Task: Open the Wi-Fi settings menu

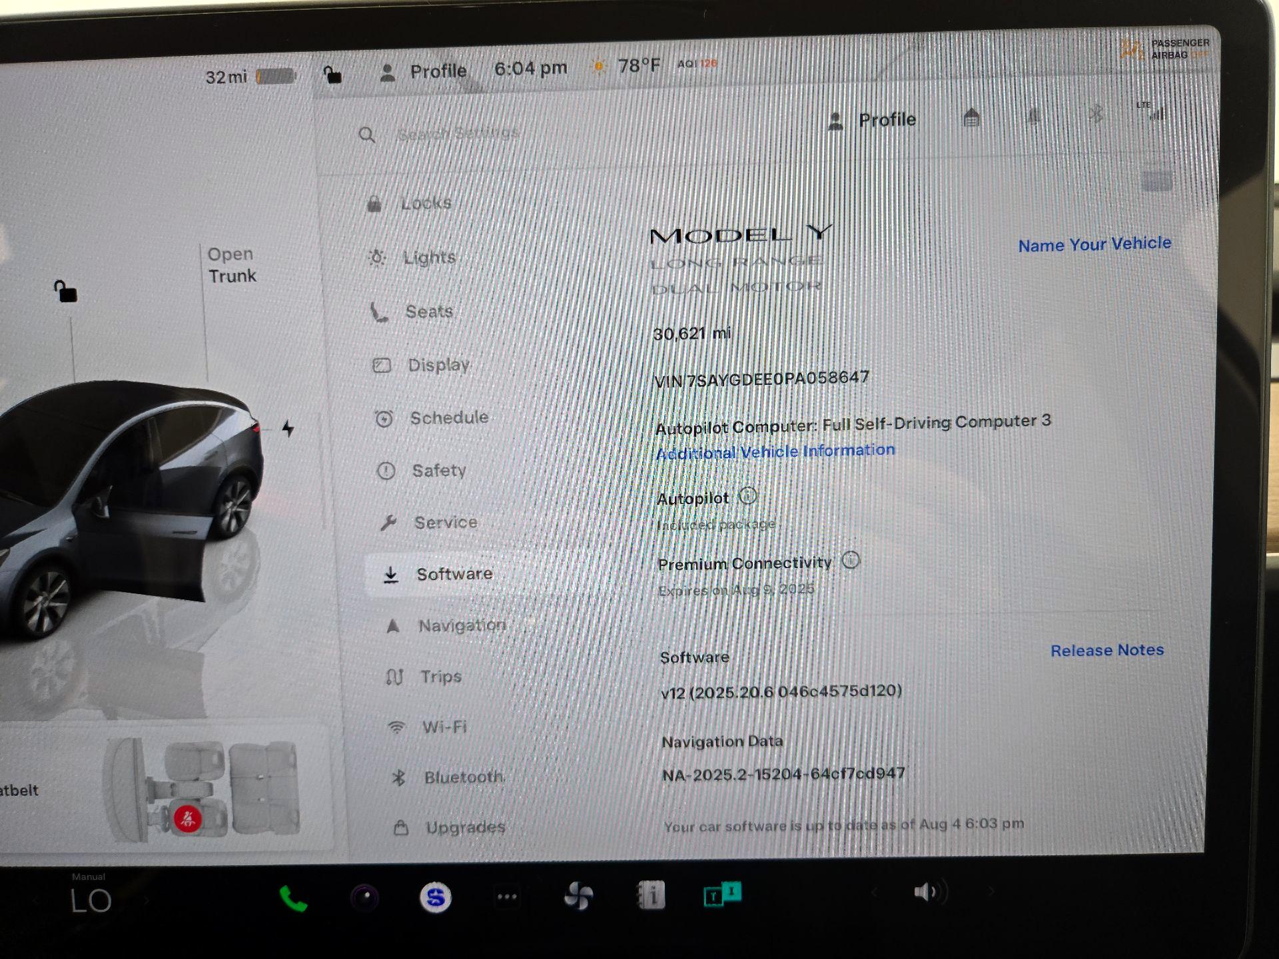Action: tap(428, 727)
